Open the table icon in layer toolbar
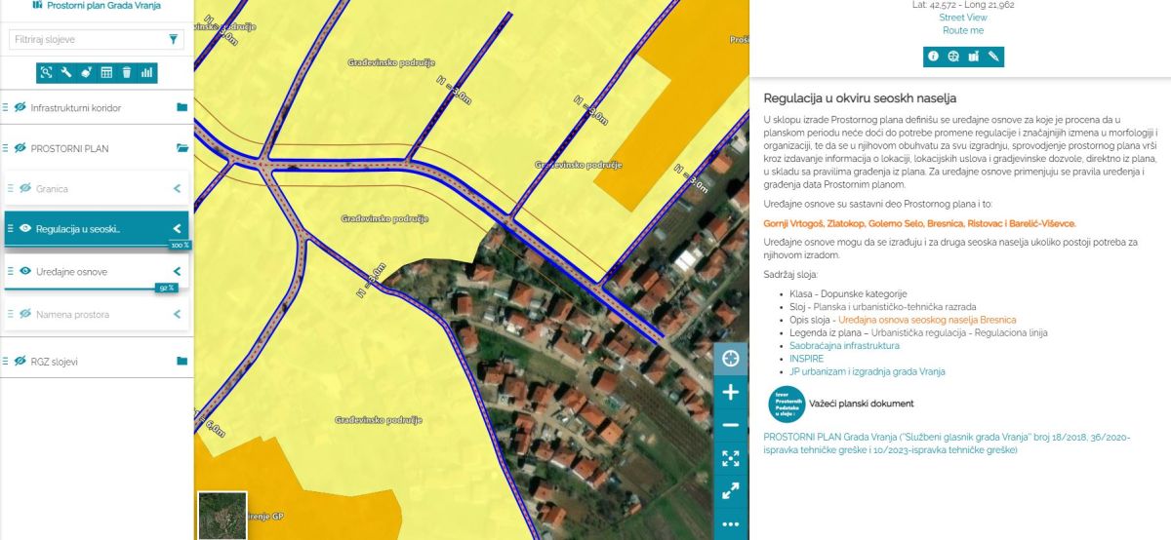The image size is (1171, 540). point(107,72)
